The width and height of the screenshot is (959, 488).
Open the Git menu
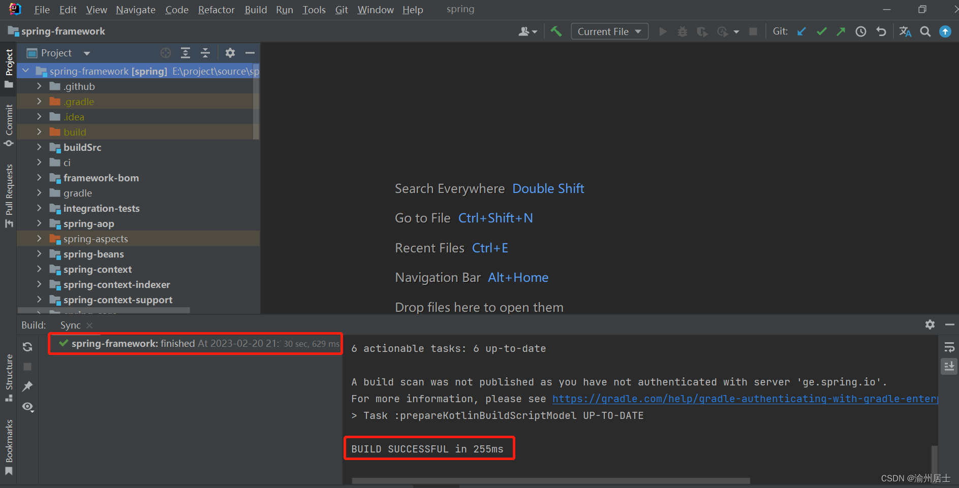[x=342, y=10]
